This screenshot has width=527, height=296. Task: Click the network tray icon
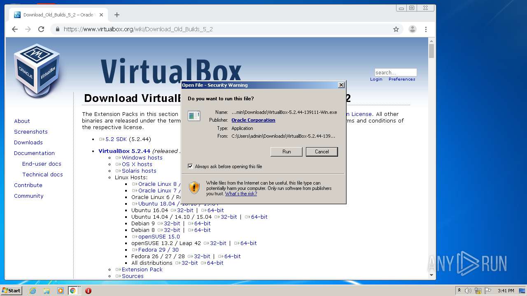coord(478,291)
